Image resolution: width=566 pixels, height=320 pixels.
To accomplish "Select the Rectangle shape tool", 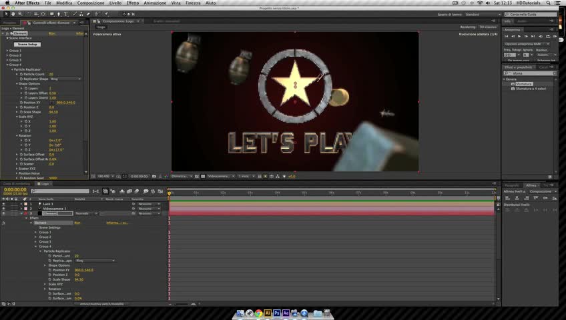I will pyautogui.click(x=51, y=14).
